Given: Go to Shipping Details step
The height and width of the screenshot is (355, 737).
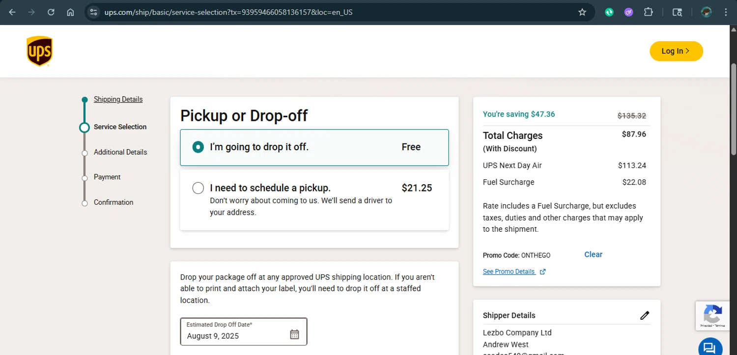Looking at the screenshot, I should click(118, 99).
